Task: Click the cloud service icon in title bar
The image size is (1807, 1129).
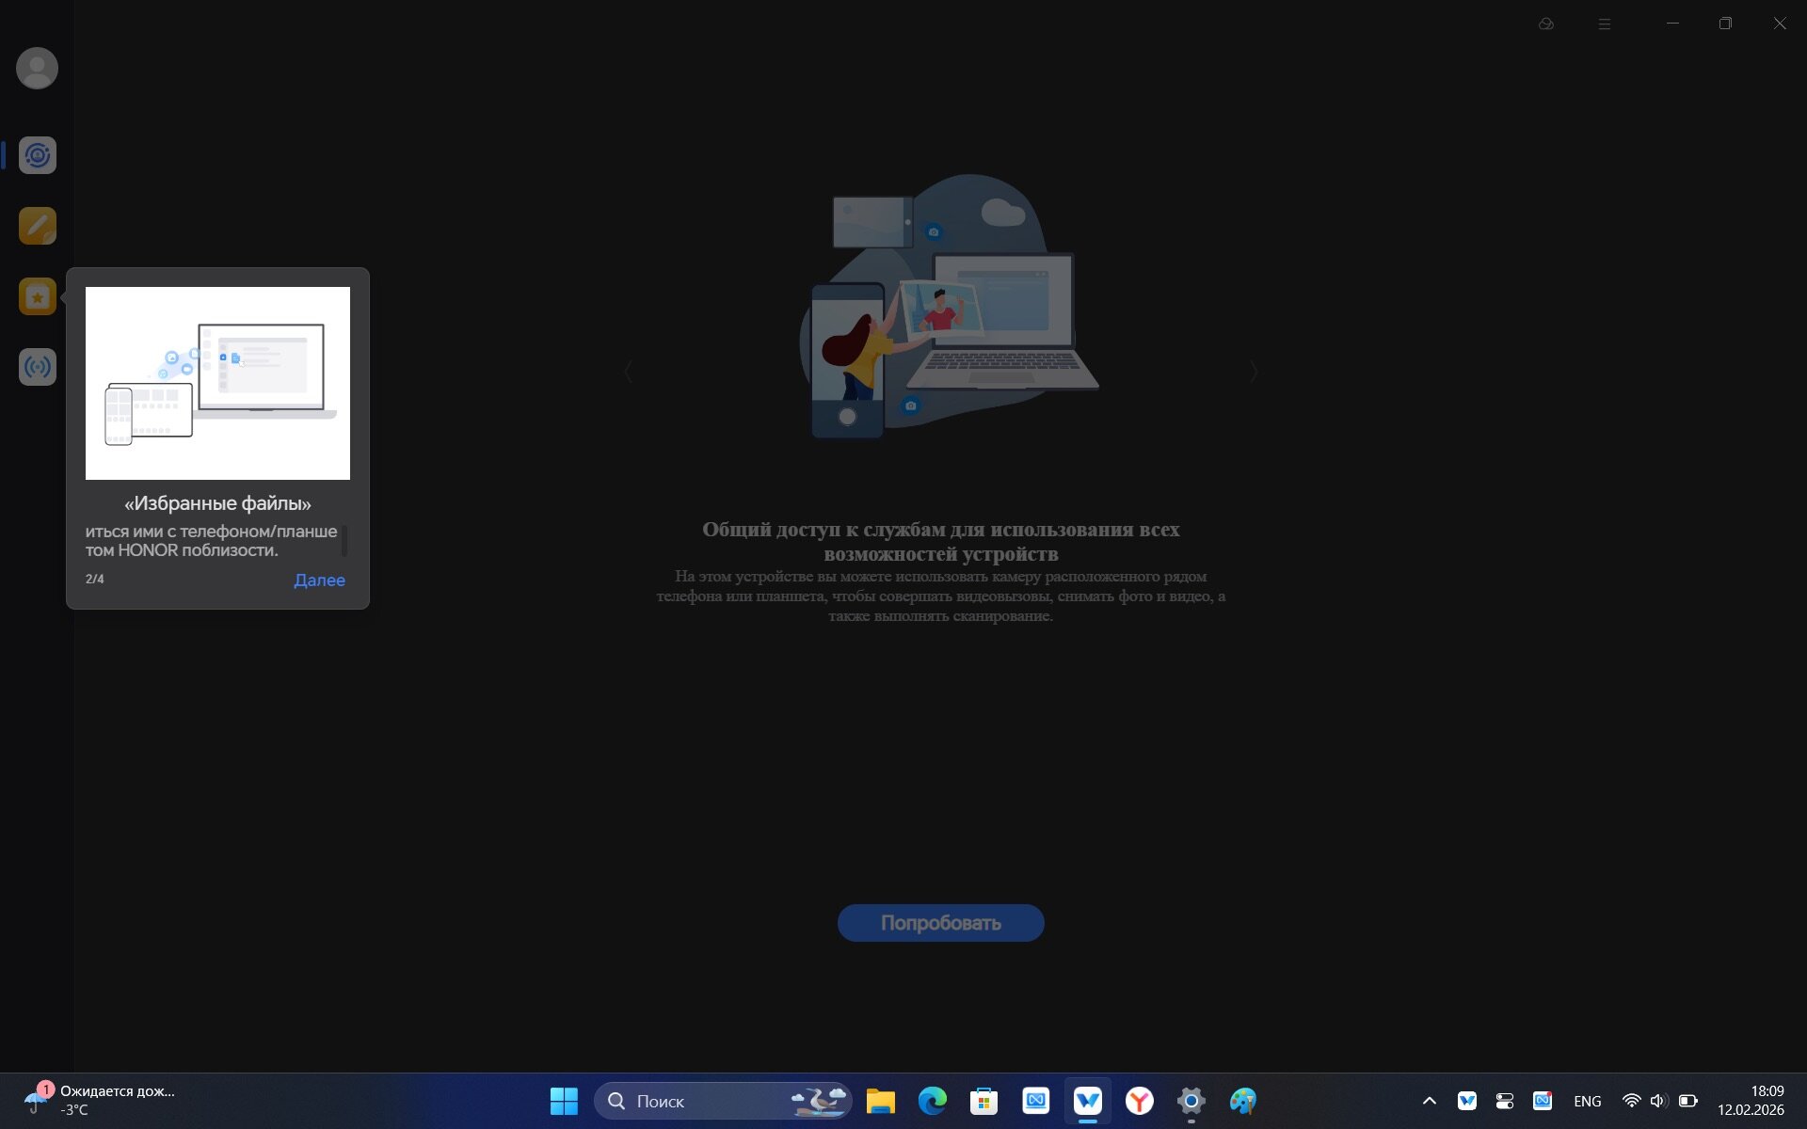Action: [x=1545, y=24]
